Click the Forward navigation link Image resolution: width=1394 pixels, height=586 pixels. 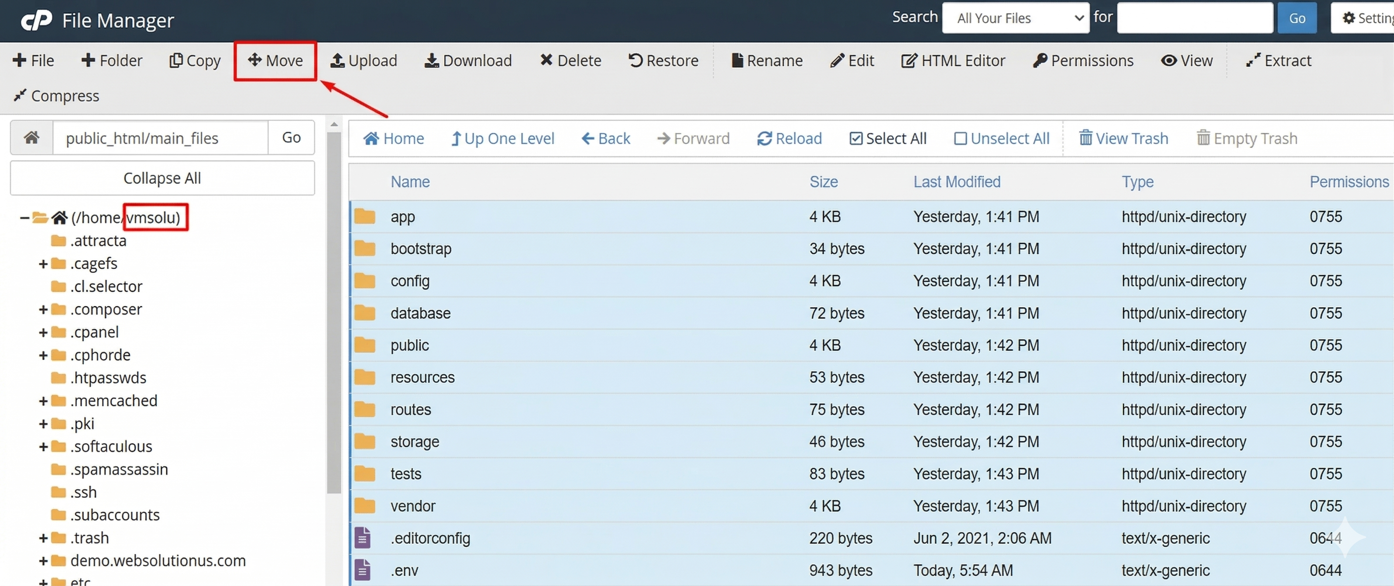point(693,138)
